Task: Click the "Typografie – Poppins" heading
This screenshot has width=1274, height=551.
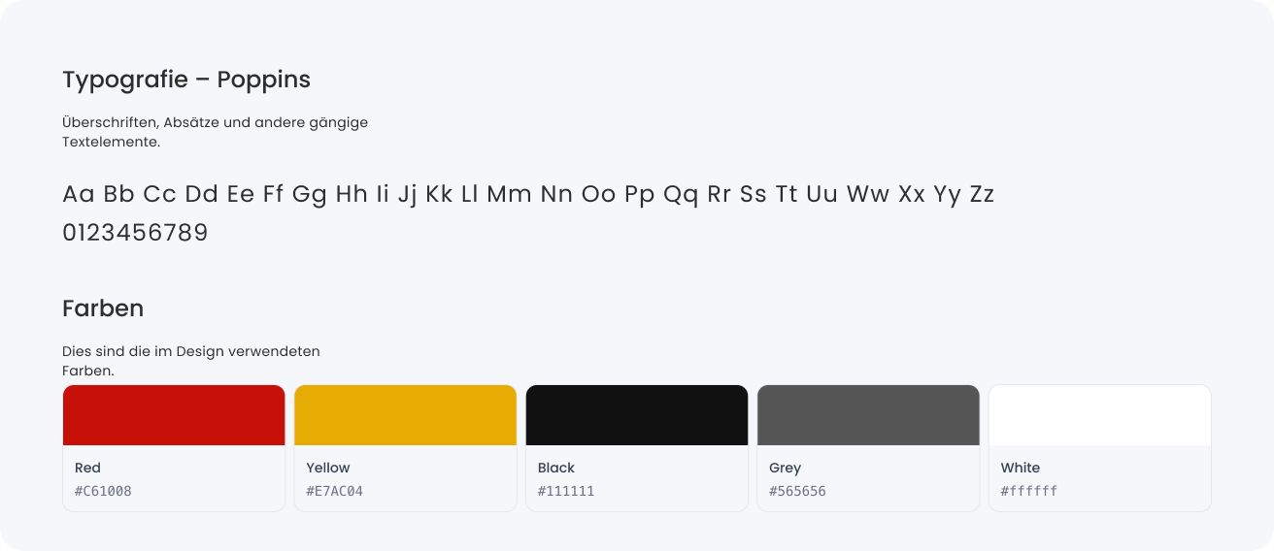Action: click(x=186, y=80)
